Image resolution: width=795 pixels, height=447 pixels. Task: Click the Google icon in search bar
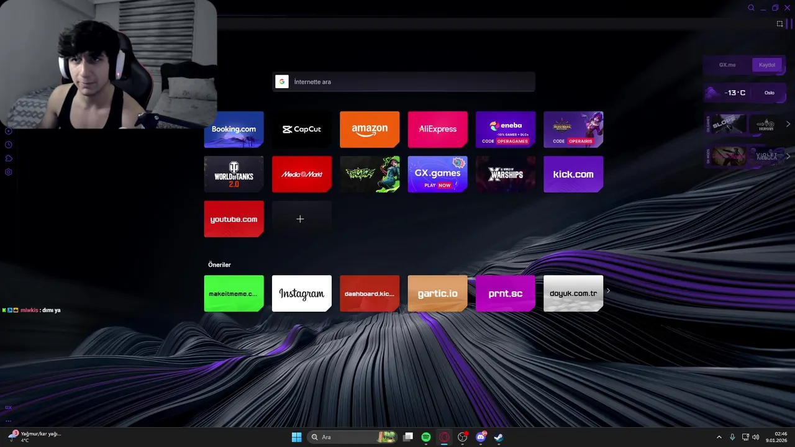pos(282,81)
